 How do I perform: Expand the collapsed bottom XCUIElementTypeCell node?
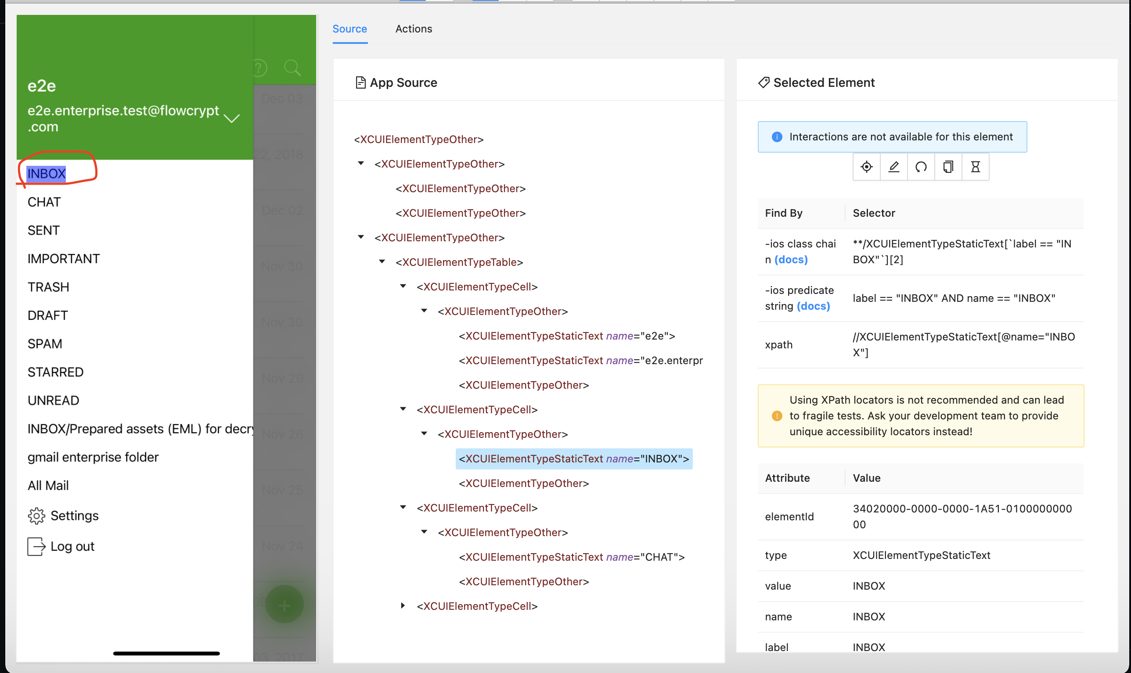point(403,605)
